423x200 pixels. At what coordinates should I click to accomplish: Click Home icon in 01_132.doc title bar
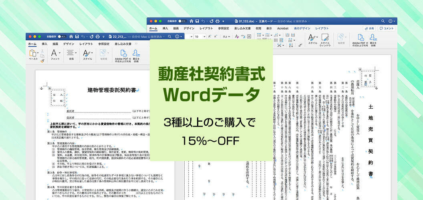pyautogui.click(x=191, y=21)
